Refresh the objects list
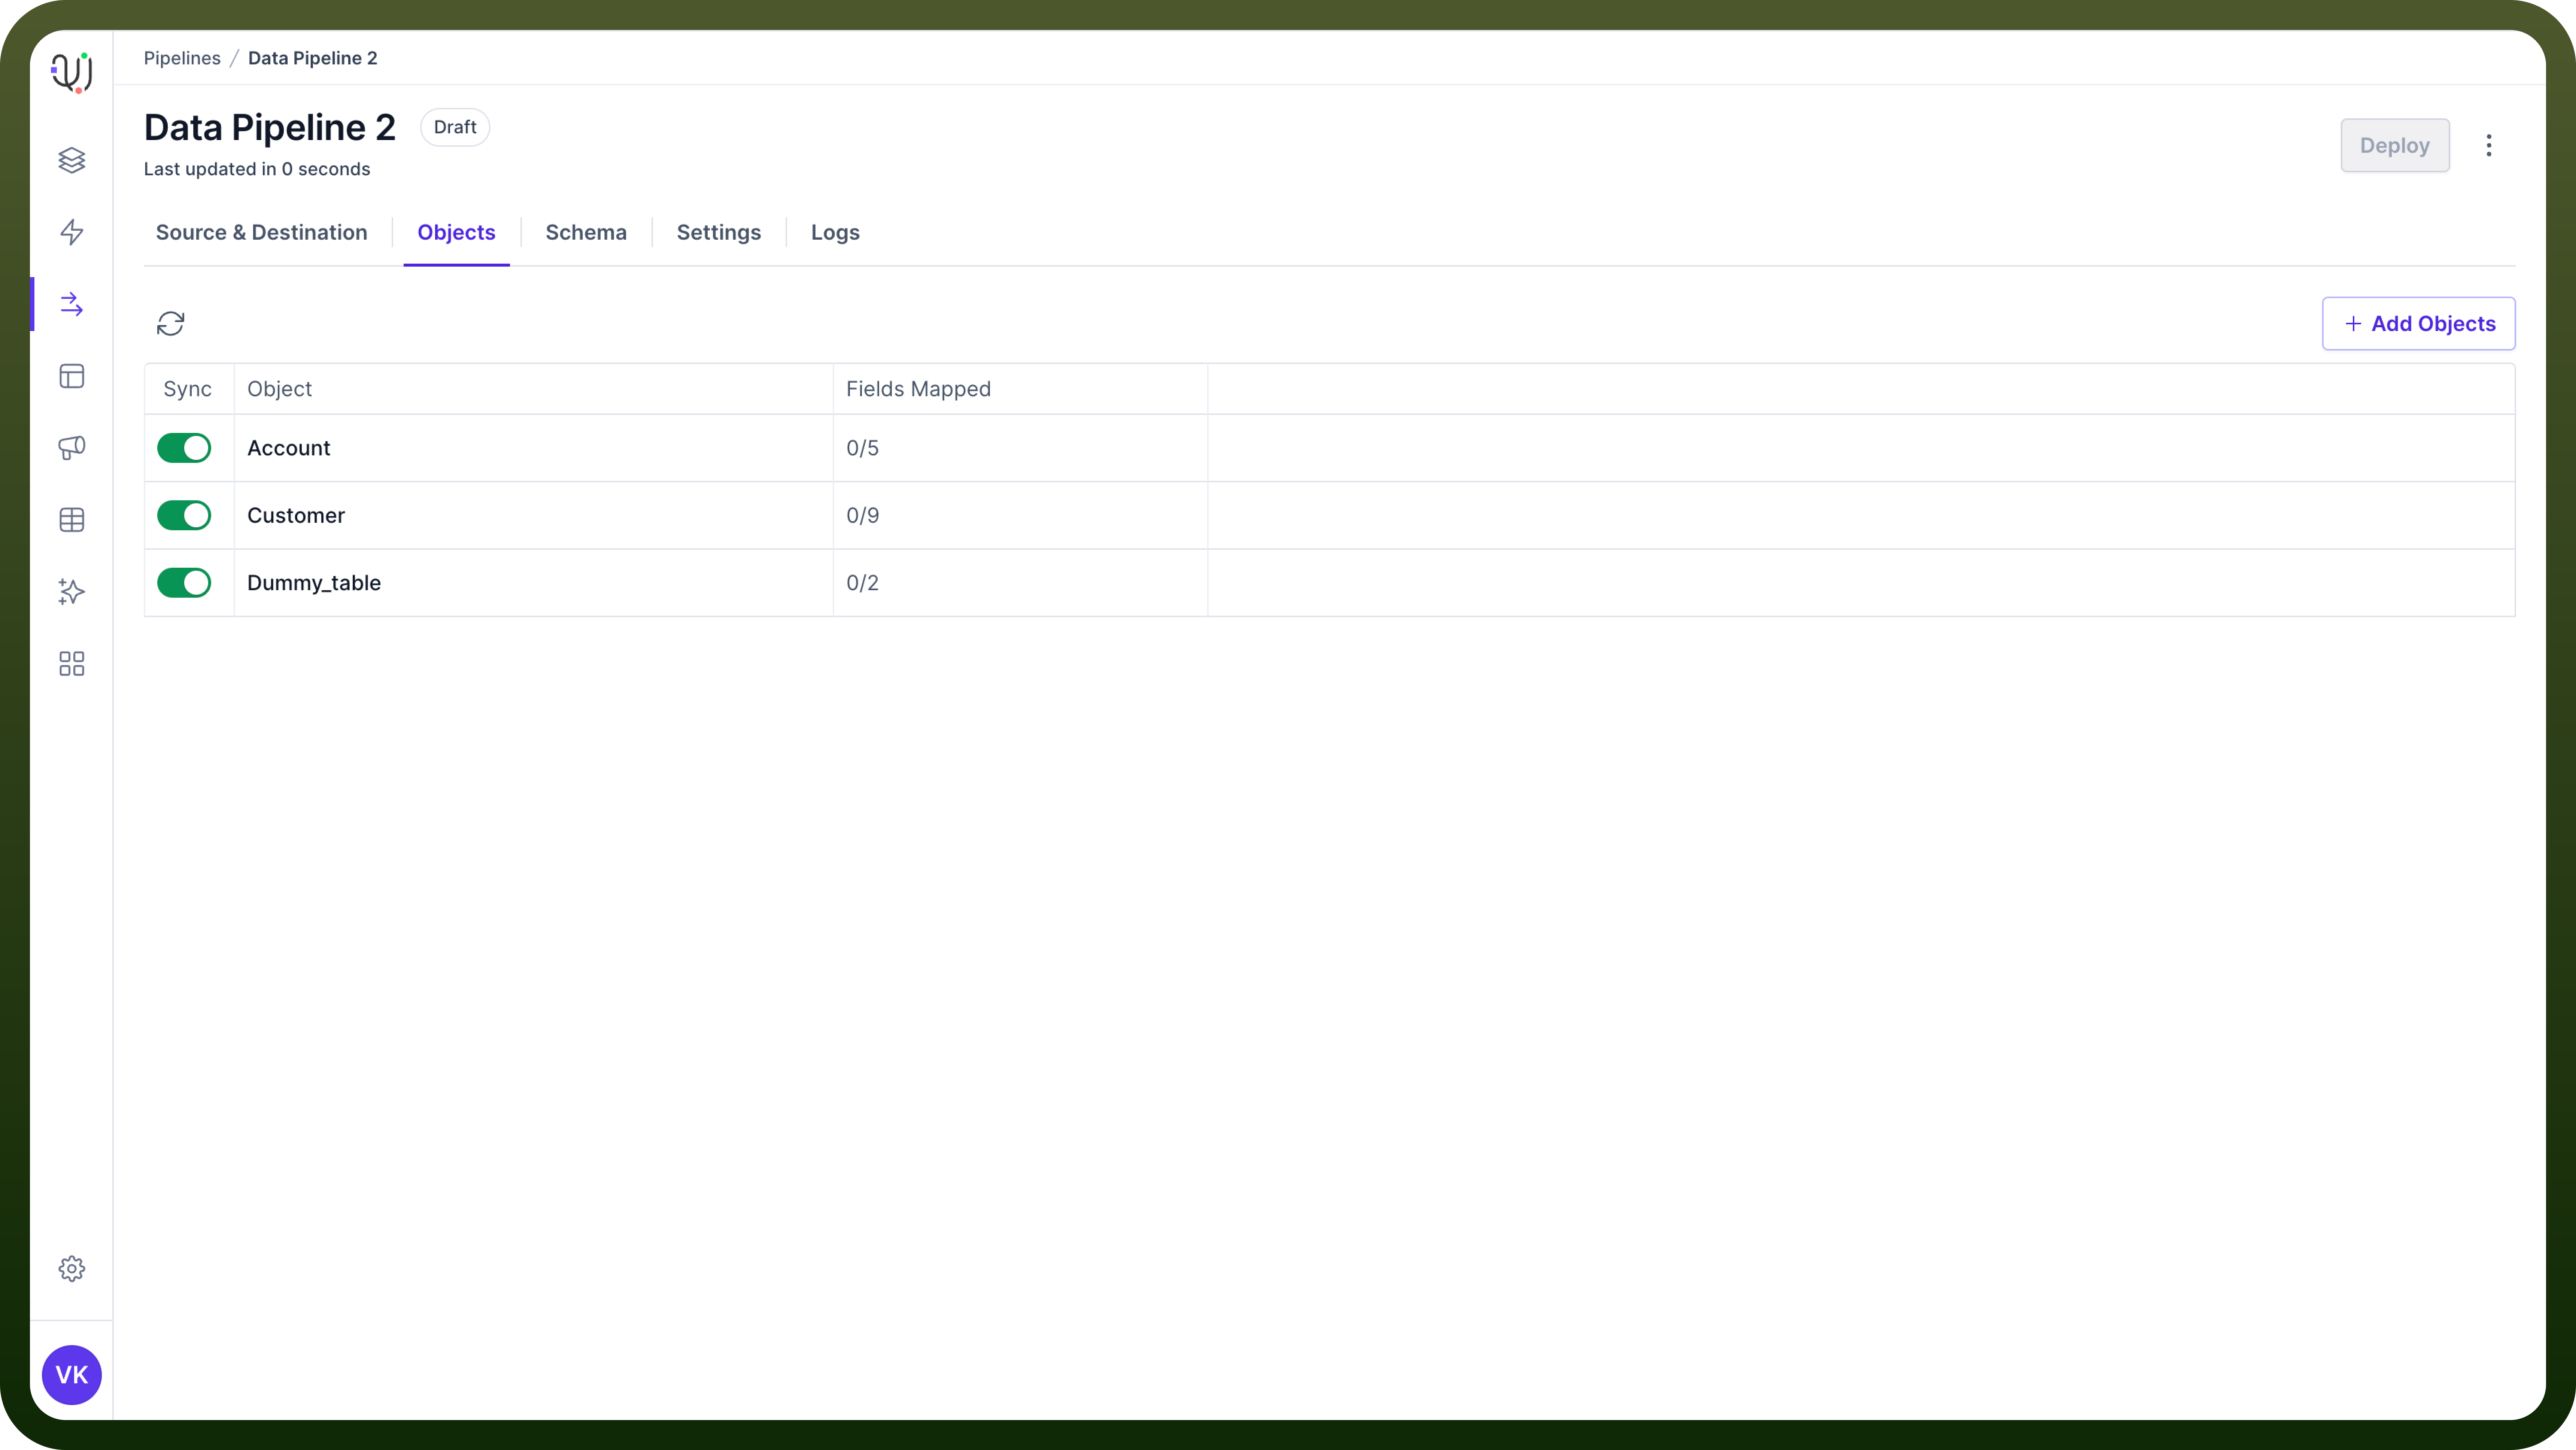 tap(171, 323)
